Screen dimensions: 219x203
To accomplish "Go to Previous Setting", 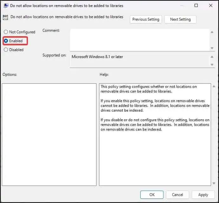I will point(146,19).
